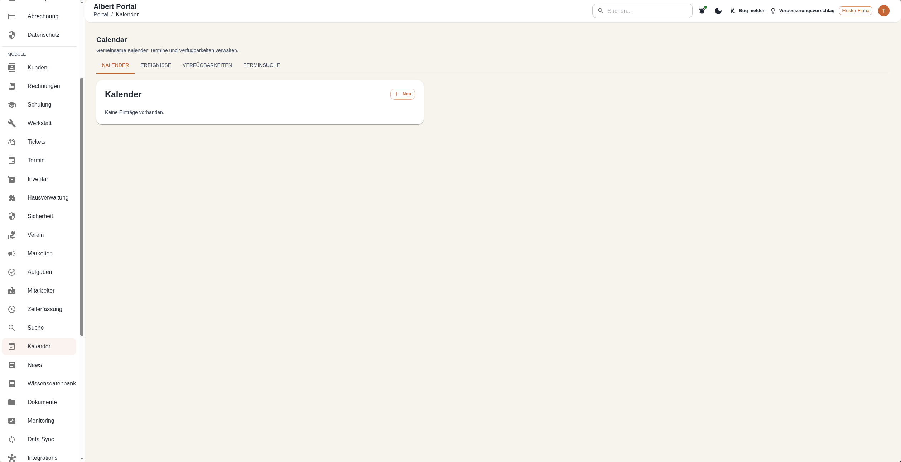The height and width of the screenshot is (462, 901).
Task: Click the Kalender breadcrumb item
Action: pos(127,15)
